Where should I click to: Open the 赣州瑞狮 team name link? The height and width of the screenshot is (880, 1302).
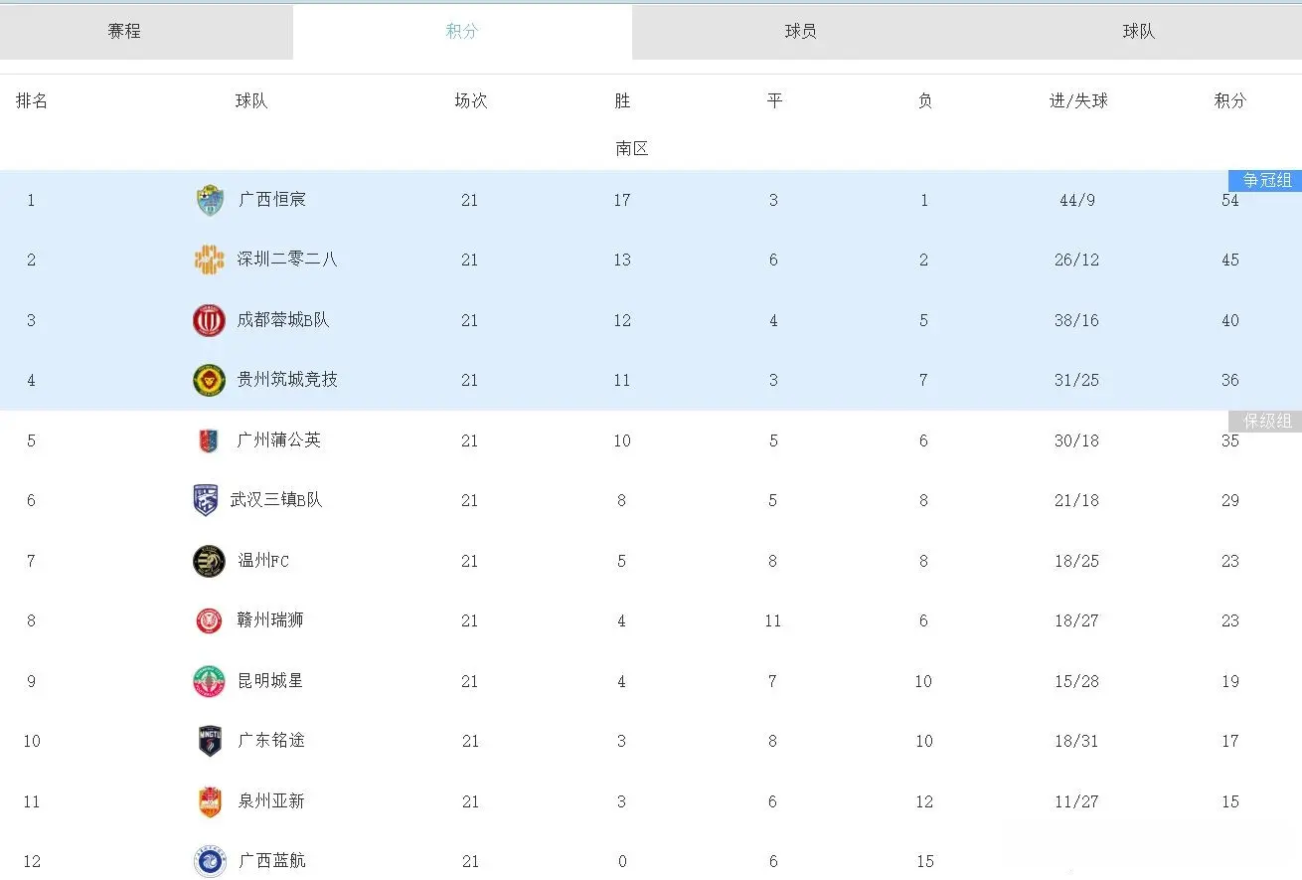click(x=270, y=620)
